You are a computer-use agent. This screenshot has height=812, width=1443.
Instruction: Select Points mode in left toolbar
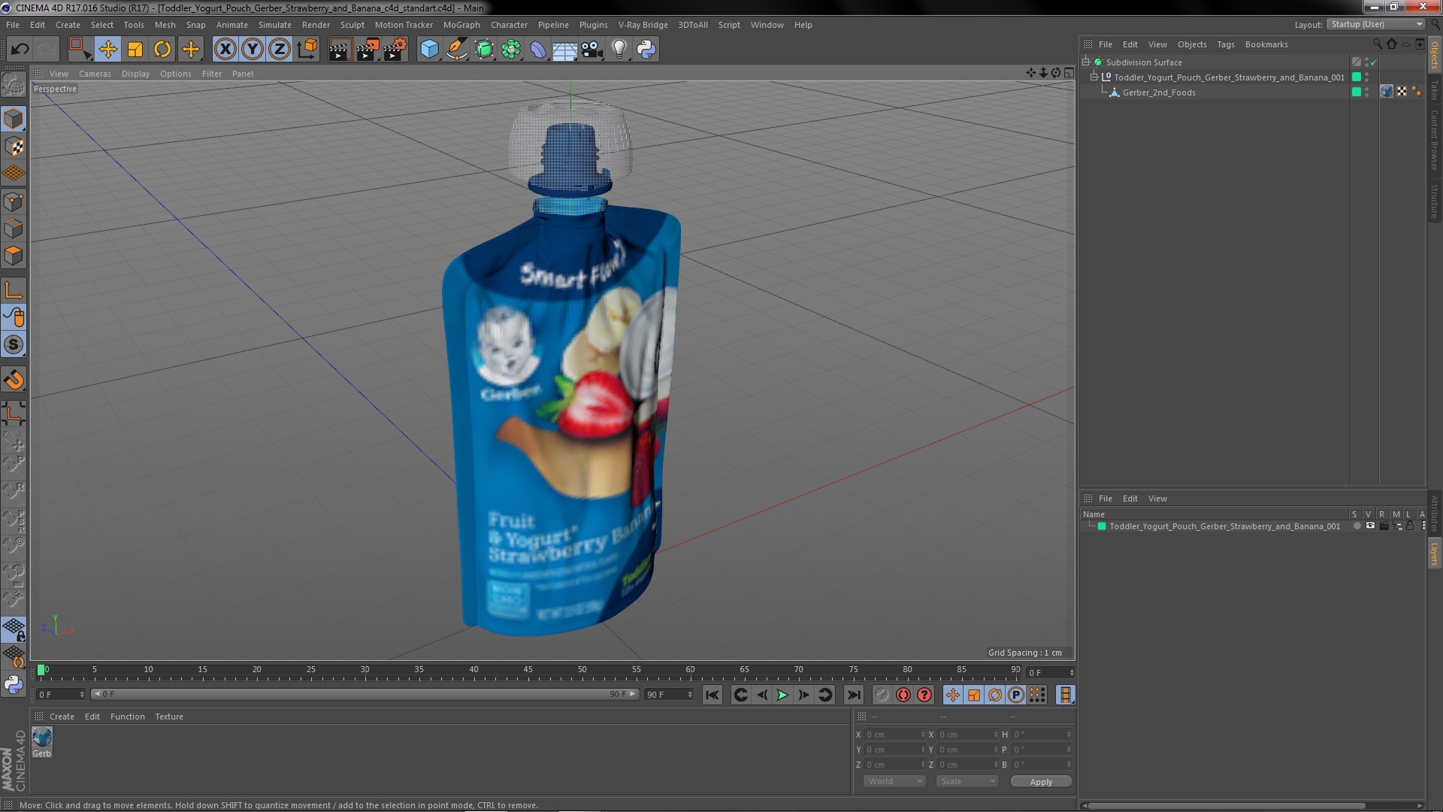14,201
